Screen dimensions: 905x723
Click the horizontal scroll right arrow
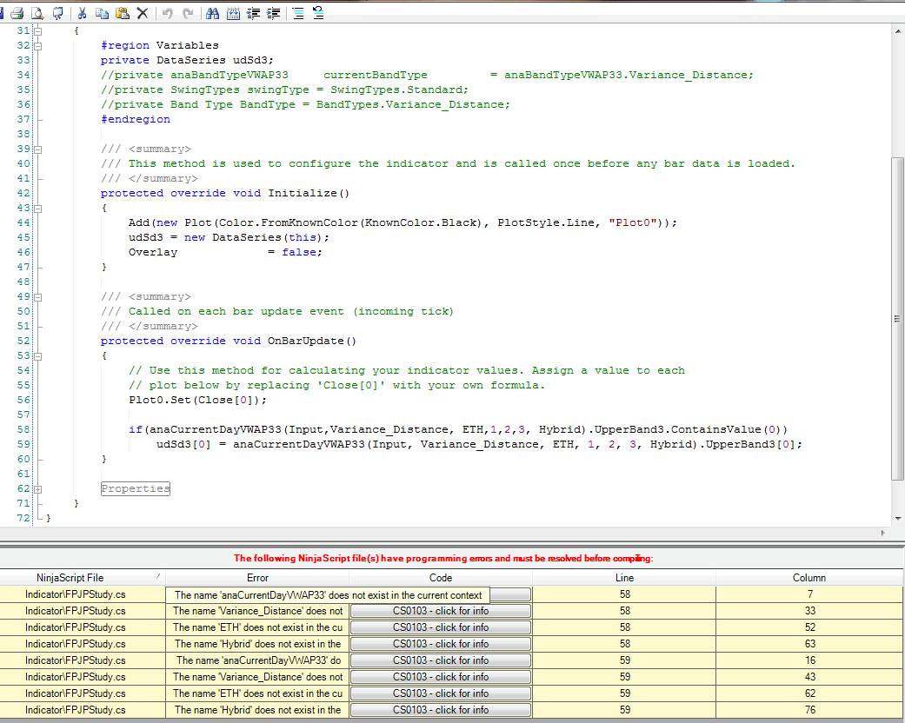pos(883,533)
